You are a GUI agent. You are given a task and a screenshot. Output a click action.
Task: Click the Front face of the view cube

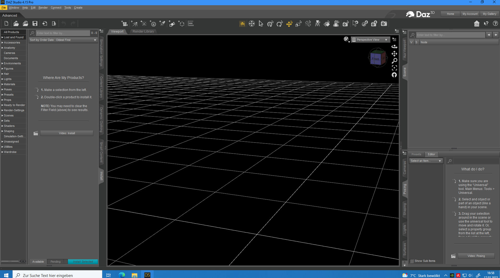click(375, 59)
